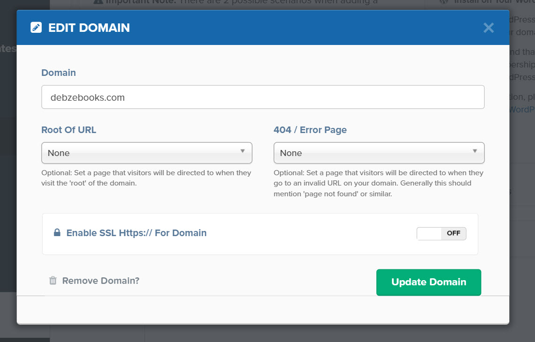Screen dimensions: 535x342
Task: Click the help text under Root Of URL
Action: click(x=146, y=178)
